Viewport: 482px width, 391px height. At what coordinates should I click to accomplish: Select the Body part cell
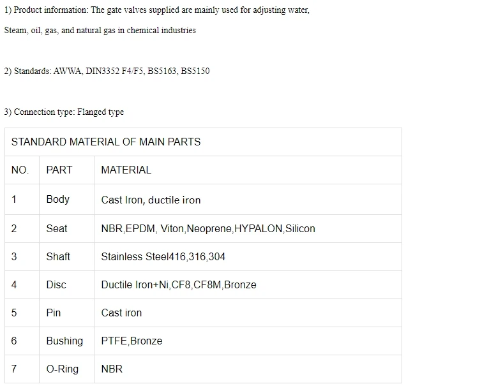tap(66, 200)
